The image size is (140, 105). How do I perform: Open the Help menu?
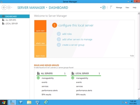[x=134, y=8]
